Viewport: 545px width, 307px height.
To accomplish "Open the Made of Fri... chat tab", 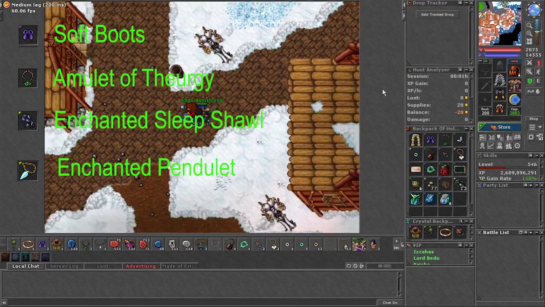I will pyautogui.click(x=179, y=266).
